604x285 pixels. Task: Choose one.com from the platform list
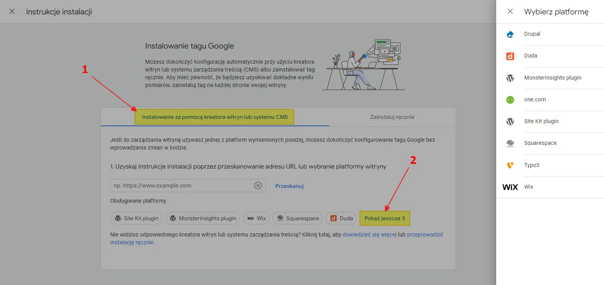[x=550, y=100]
